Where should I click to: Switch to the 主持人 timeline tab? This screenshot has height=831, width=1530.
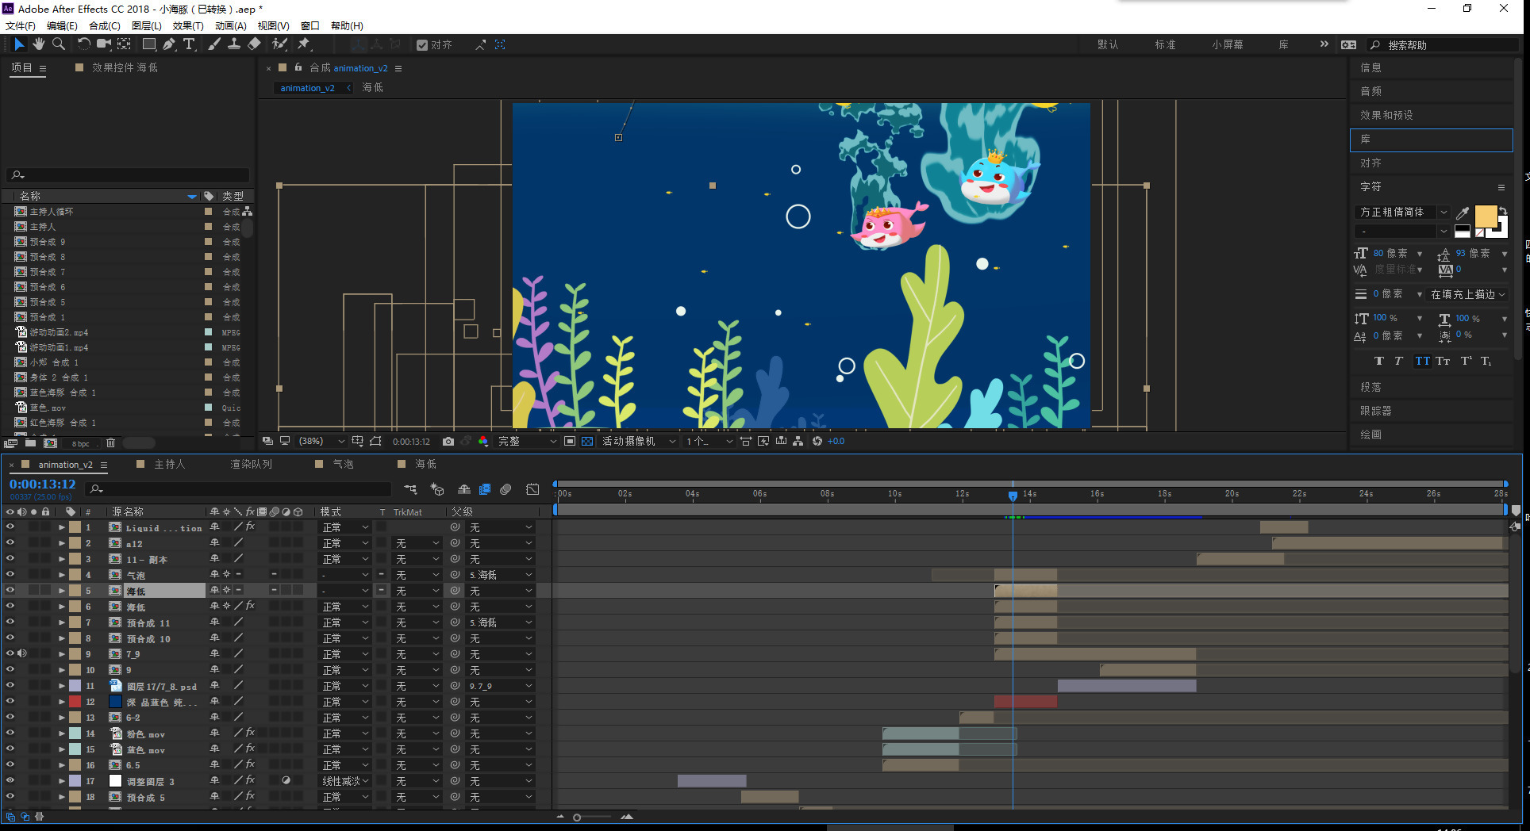[x=169, y=465]
